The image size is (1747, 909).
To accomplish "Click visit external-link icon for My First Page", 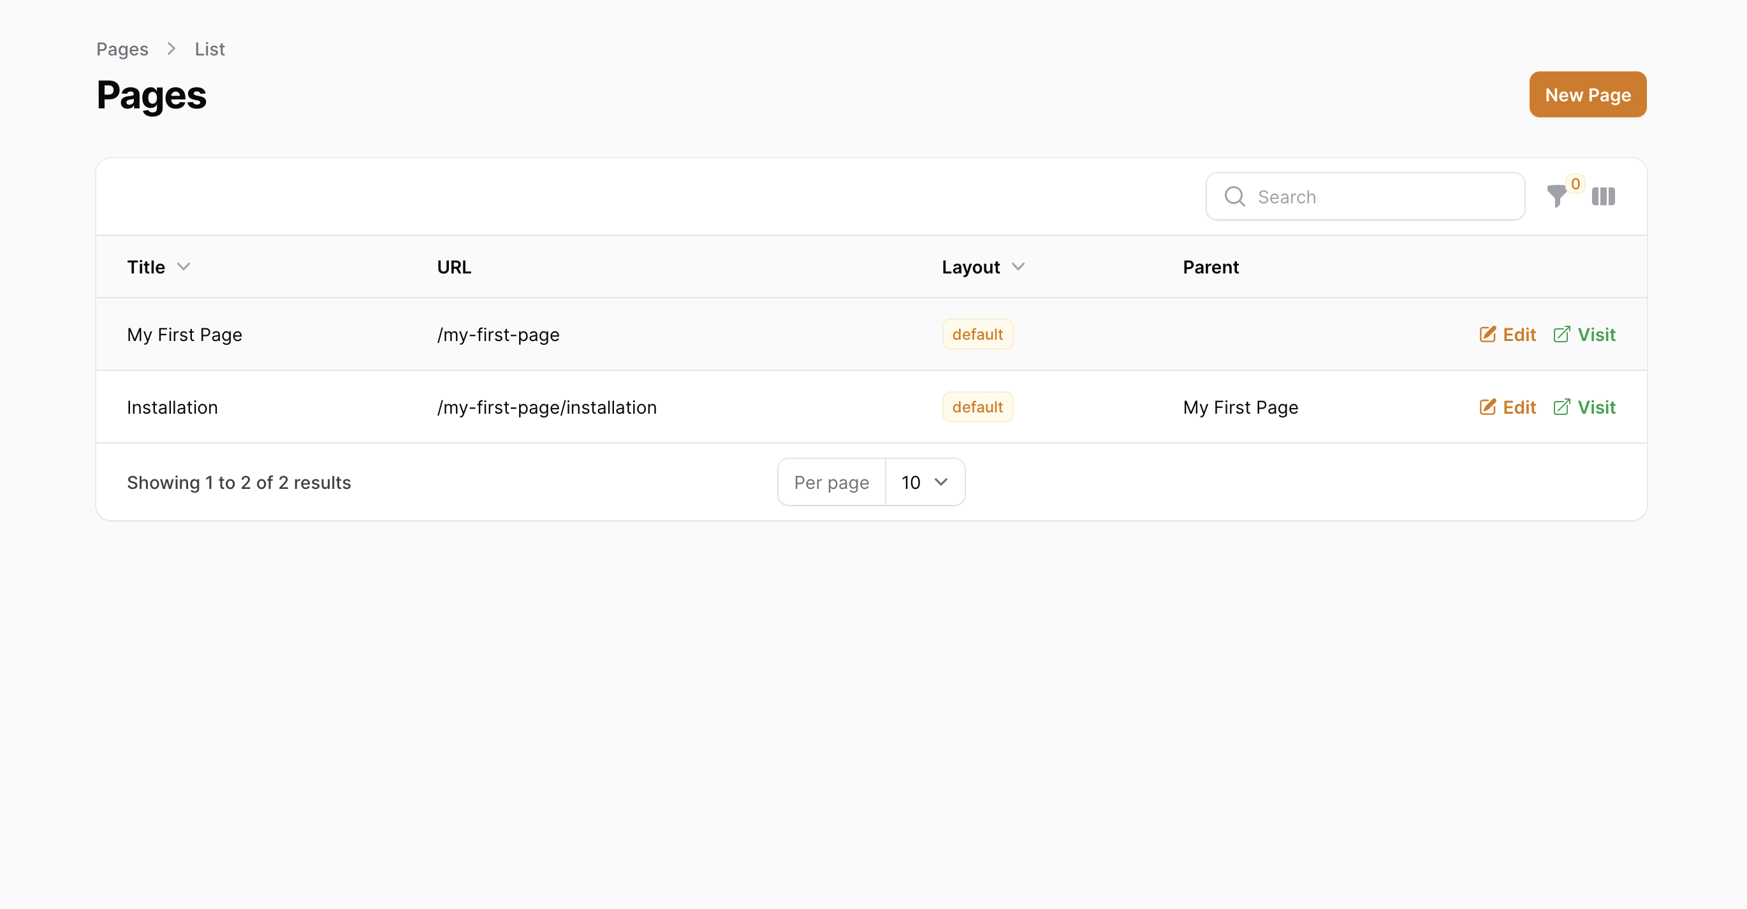I will (x=1561, y=334).
